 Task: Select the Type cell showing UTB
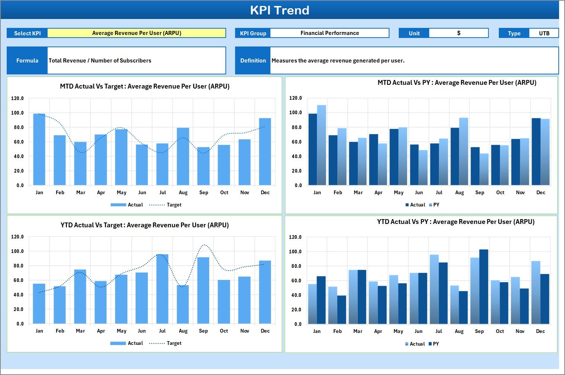tap(544, 33)
